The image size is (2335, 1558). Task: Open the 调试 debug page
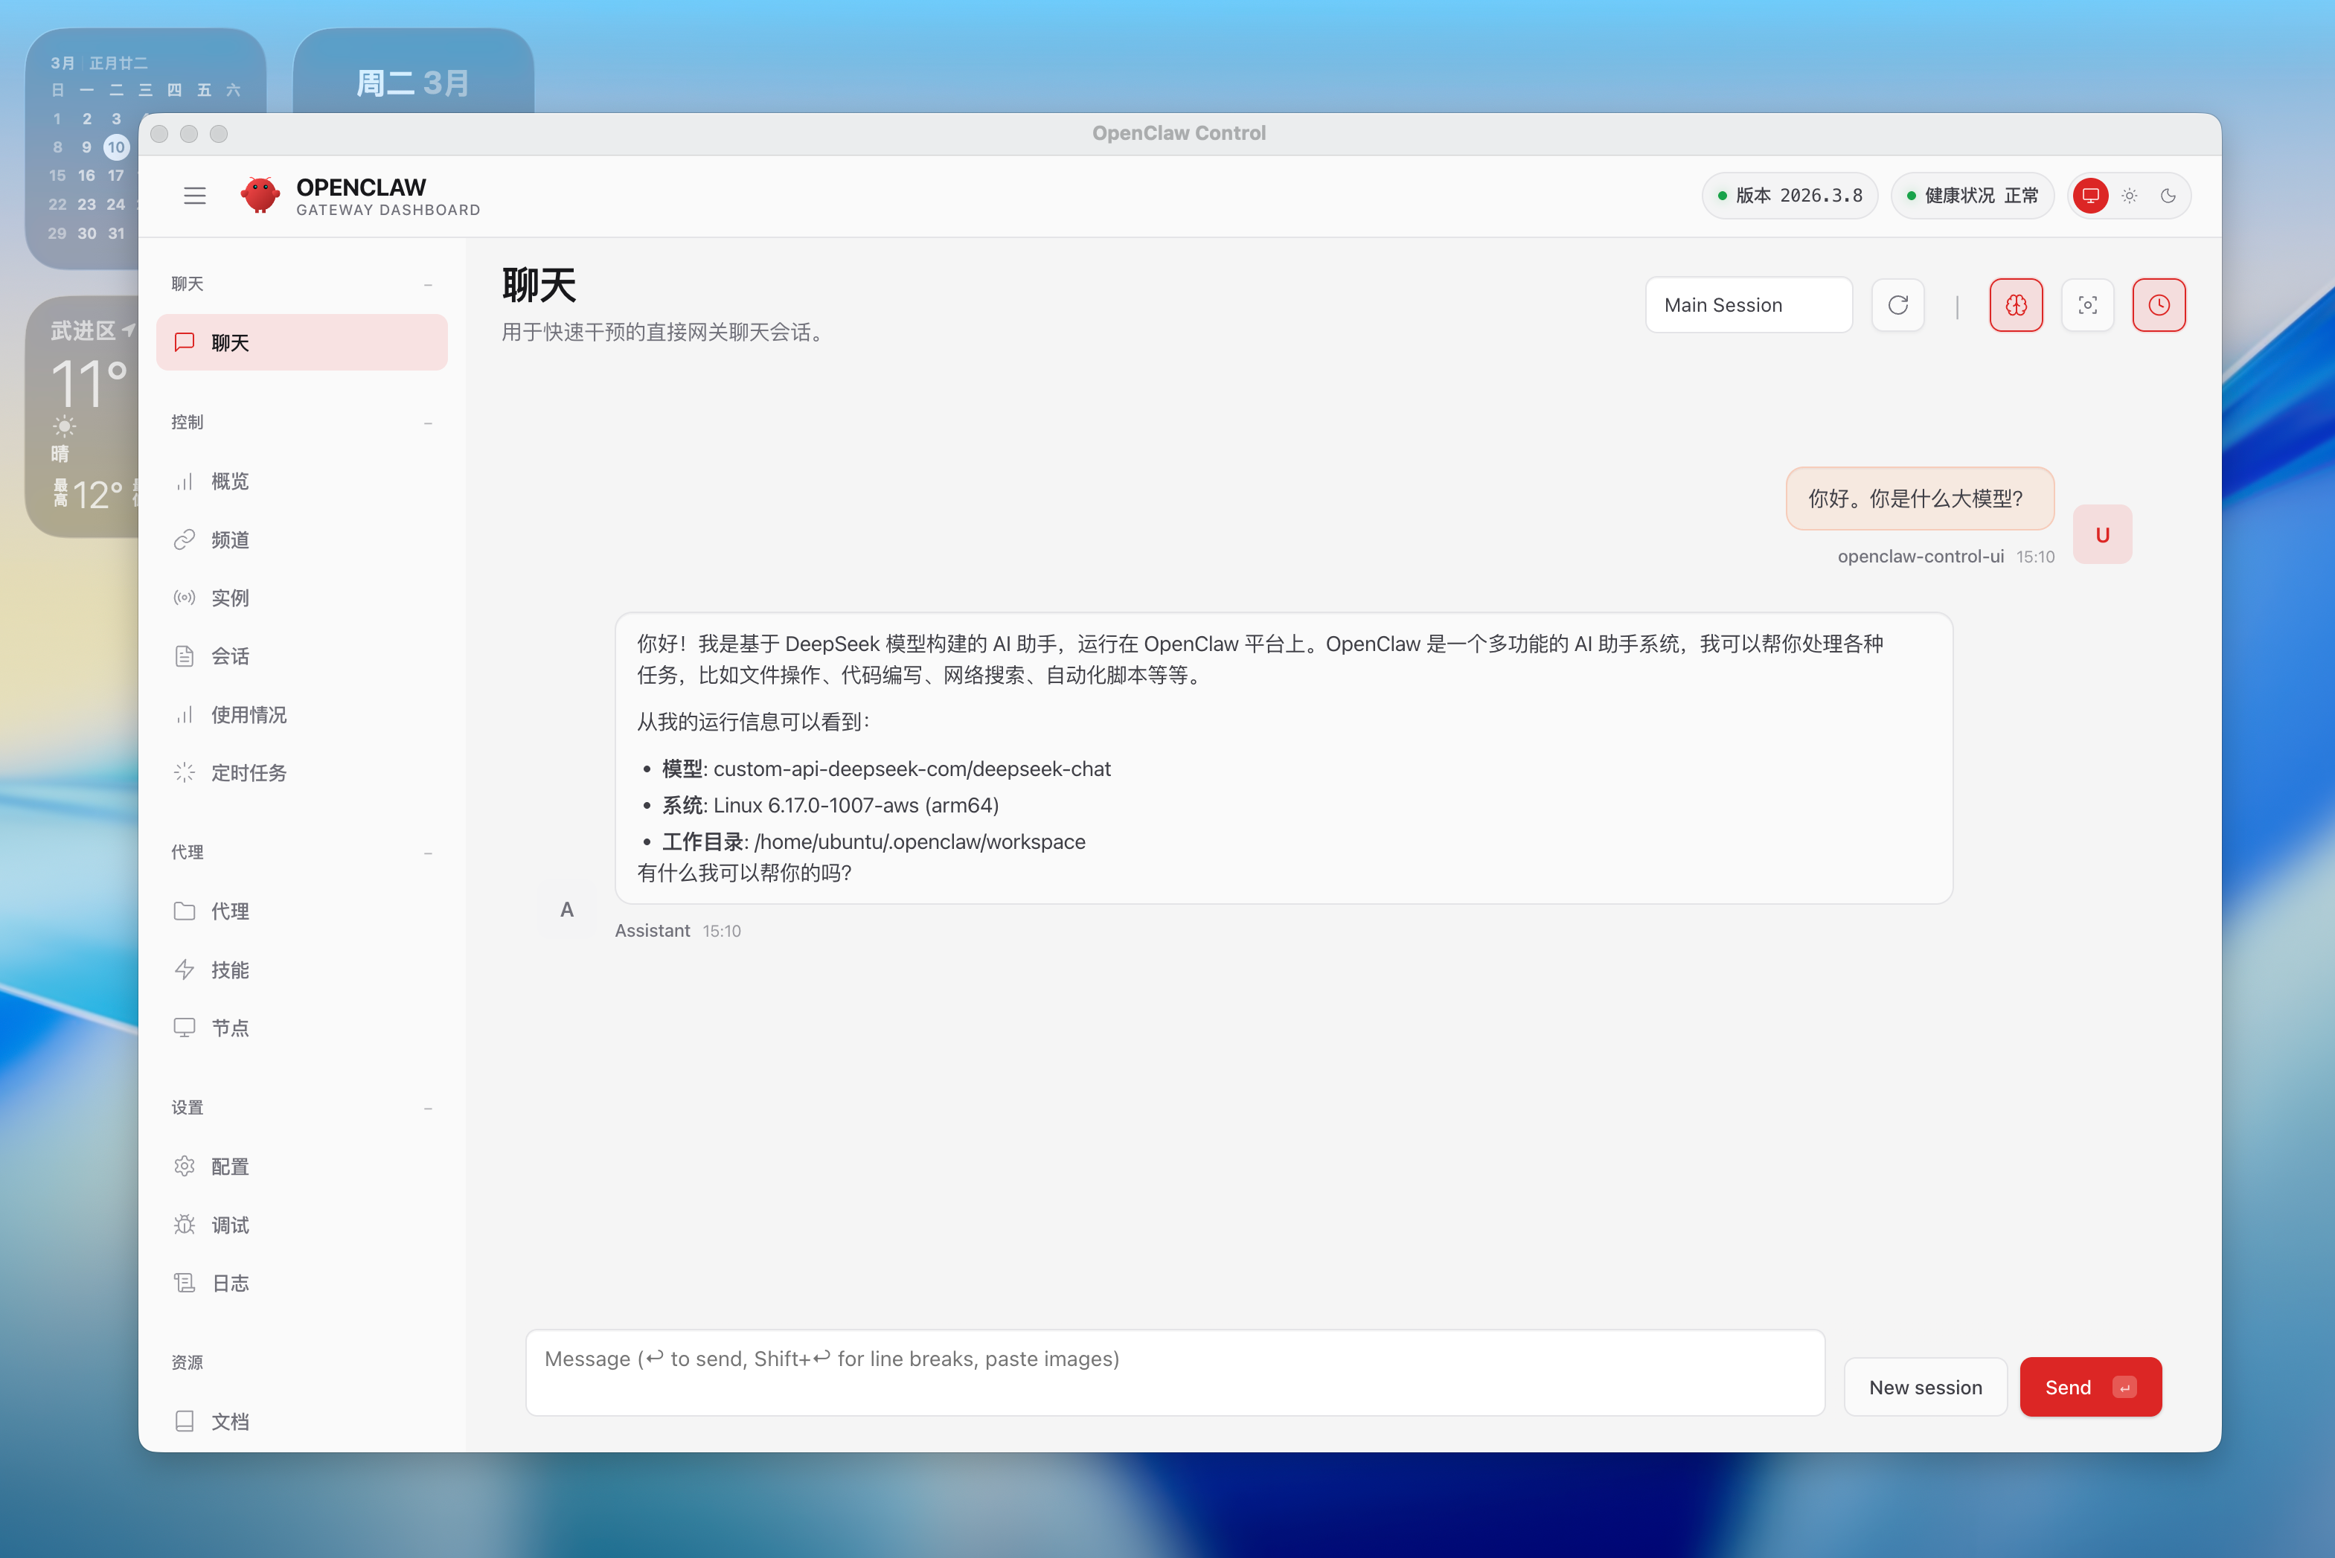point(229,1225)
